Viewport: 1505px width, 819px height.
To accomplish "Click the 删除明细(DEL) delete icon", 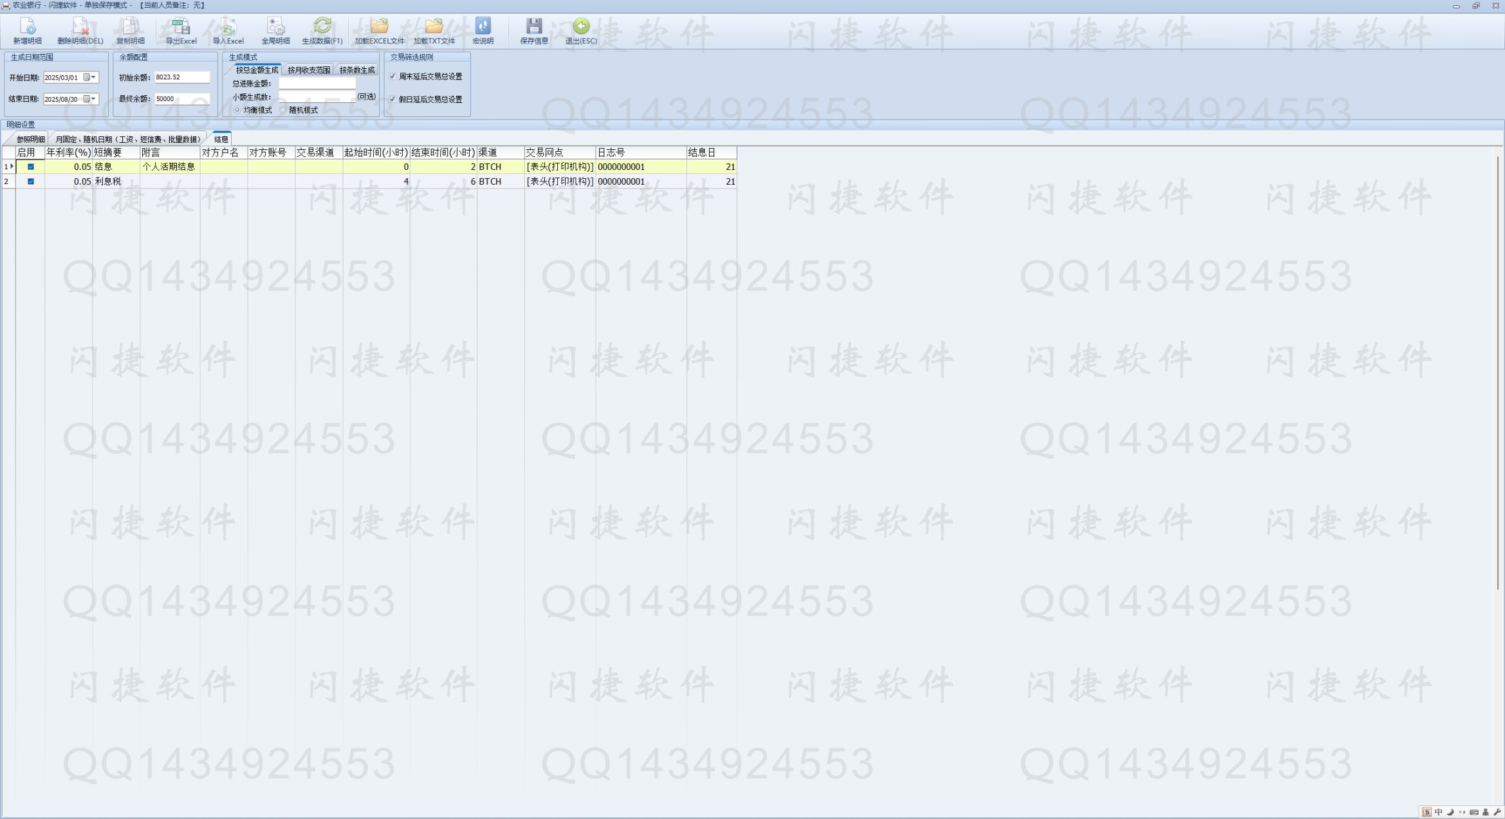I will pyautogui.click(x=80, y=26).
